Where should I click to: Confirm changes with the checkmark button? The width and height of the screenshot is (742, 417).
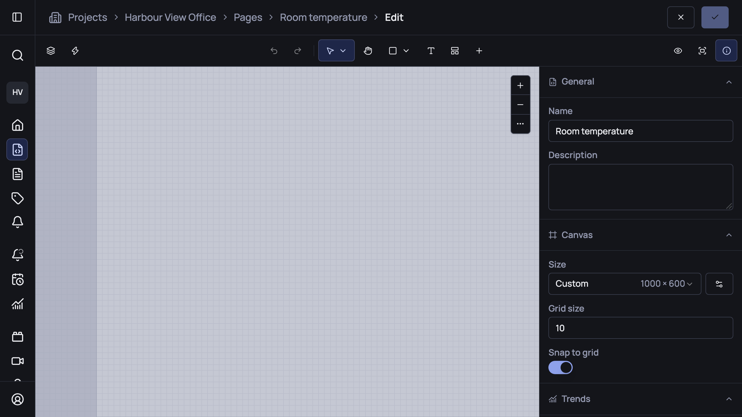(x=715, y=17)
